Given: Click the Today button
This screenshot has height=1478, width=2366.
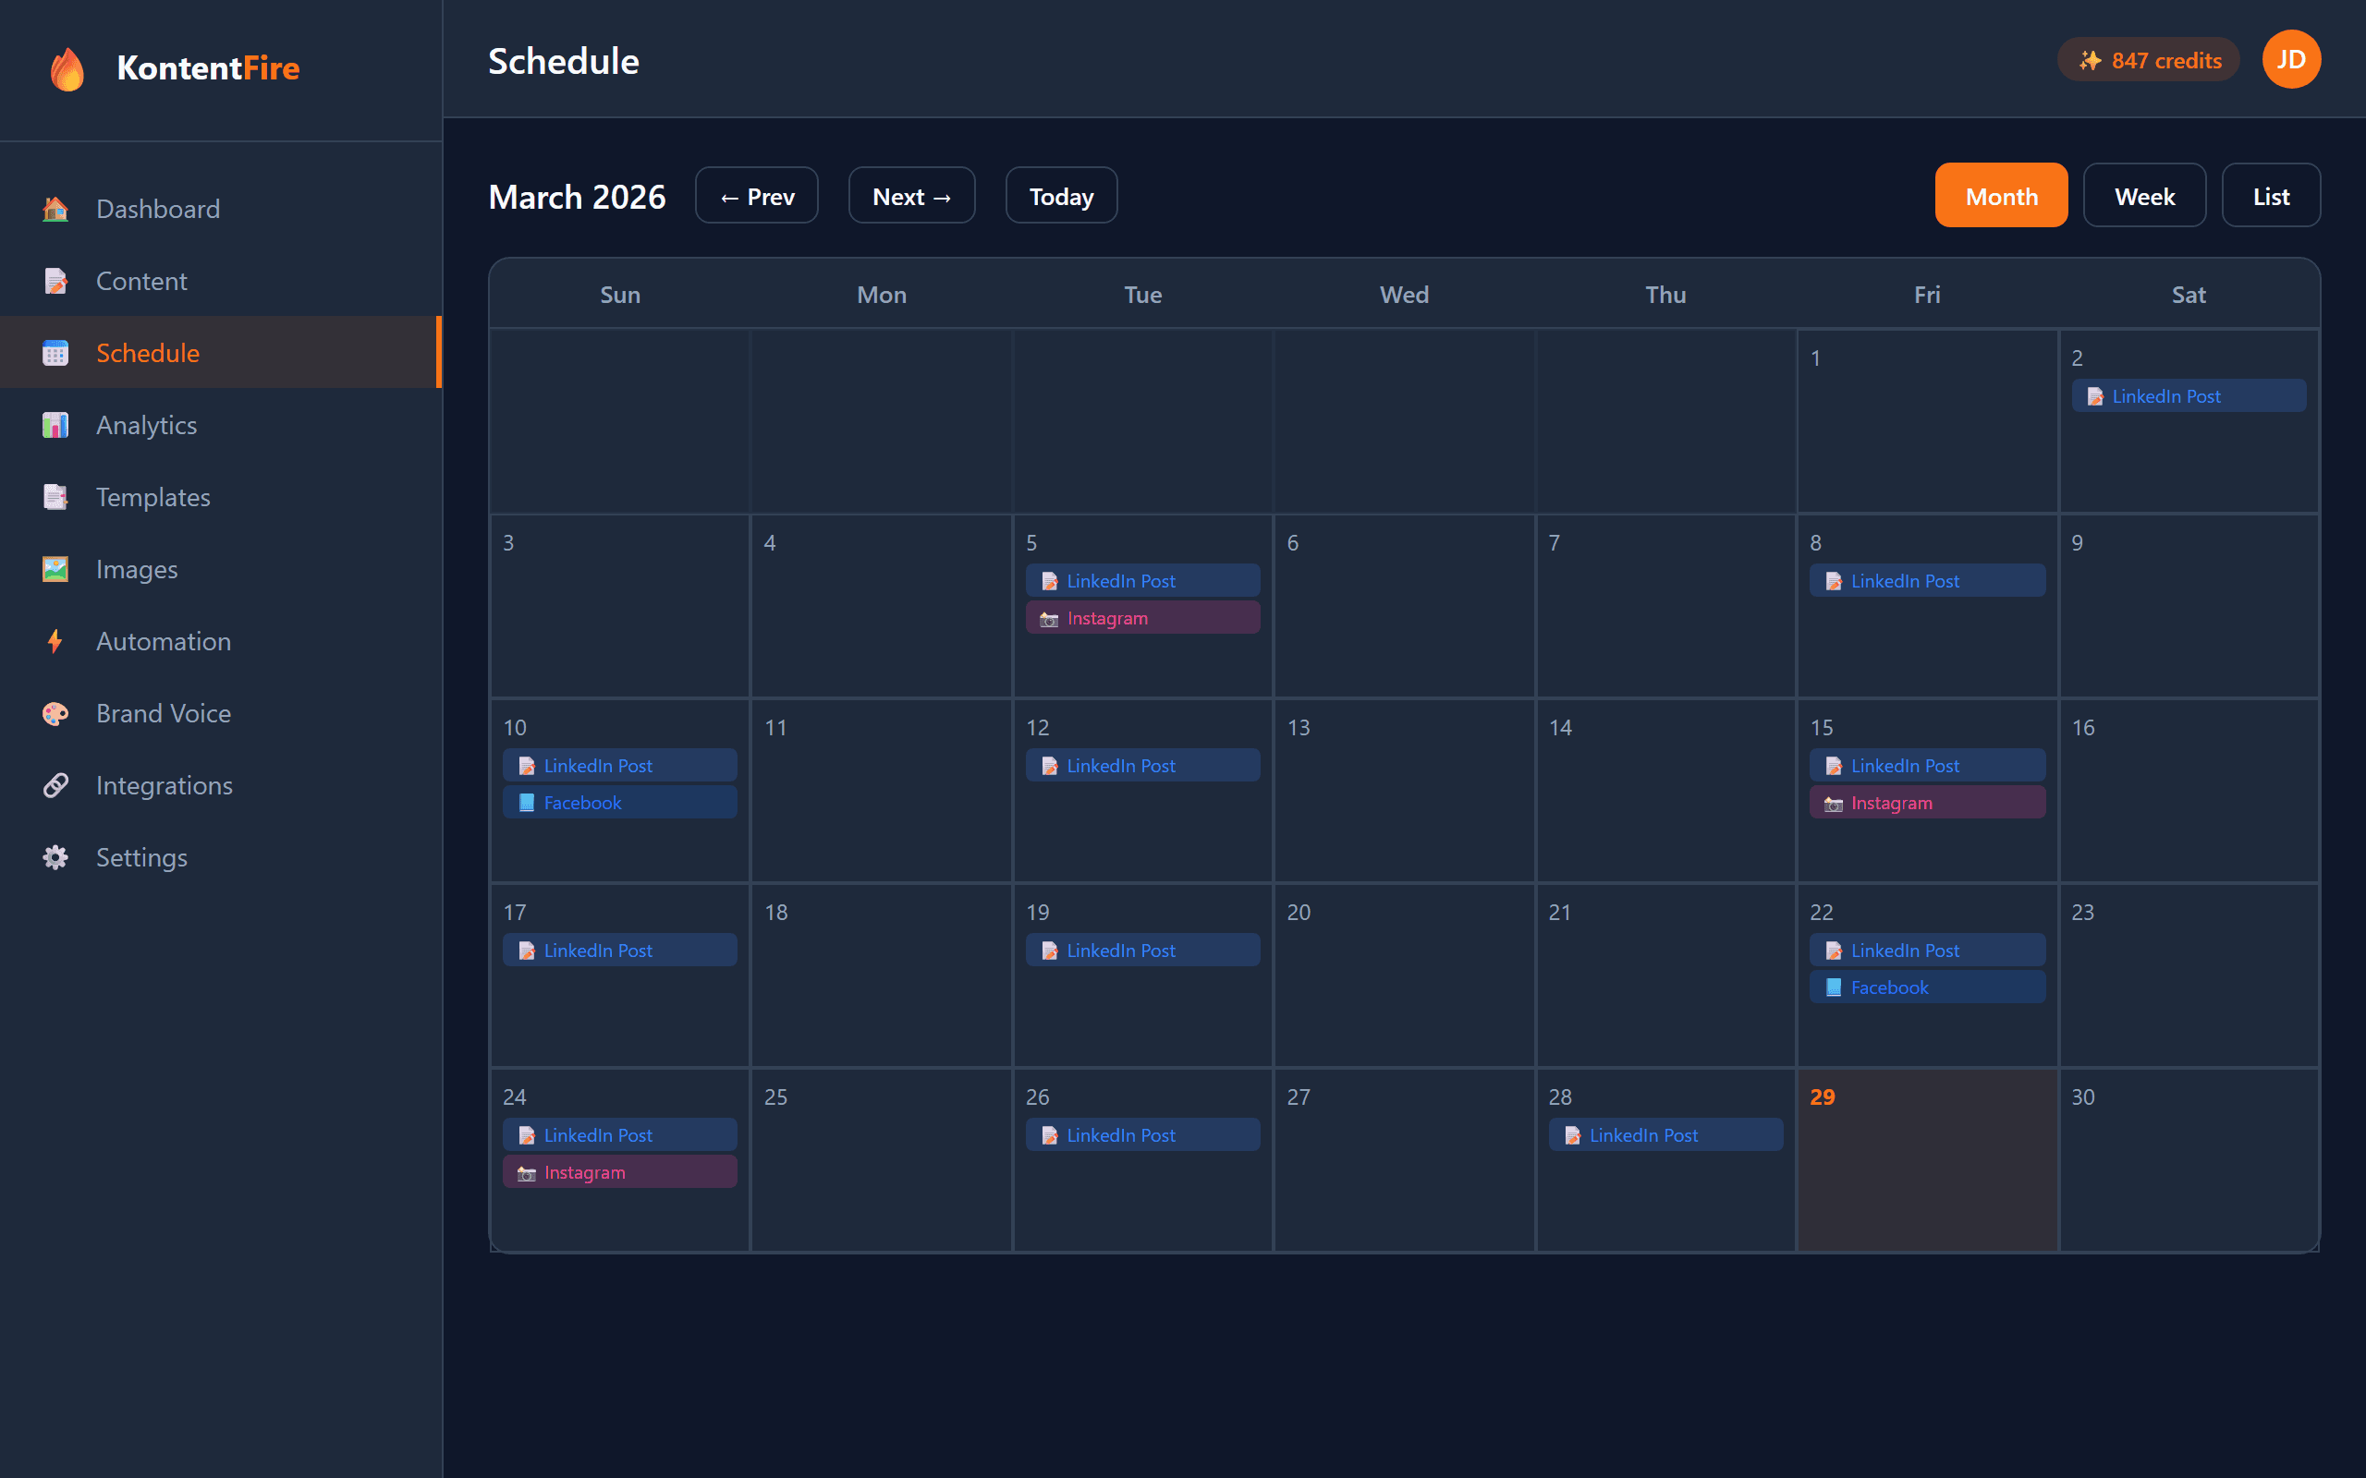Looking at the screenshot, I should [1061, 196].
